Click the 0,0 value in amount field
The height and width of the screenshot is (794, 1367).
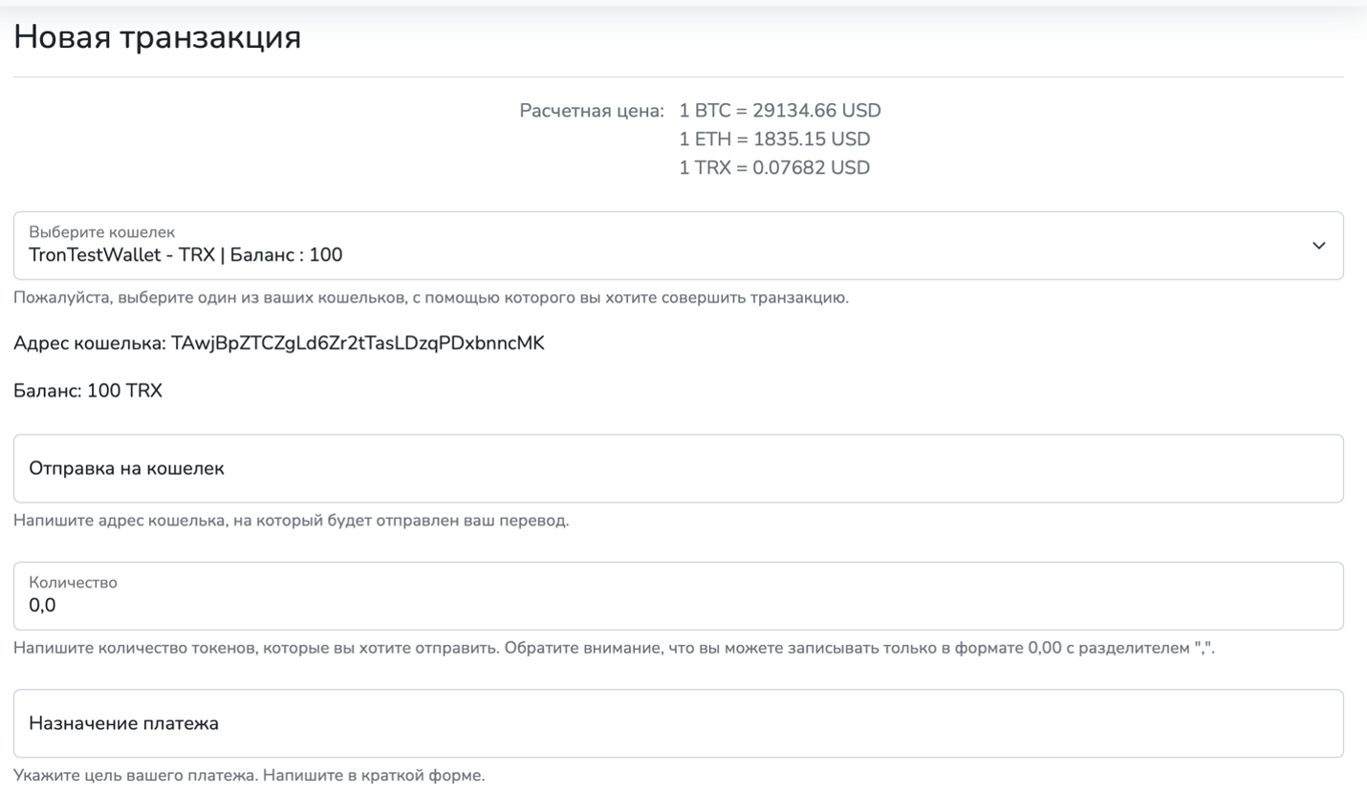pos(42,605)
